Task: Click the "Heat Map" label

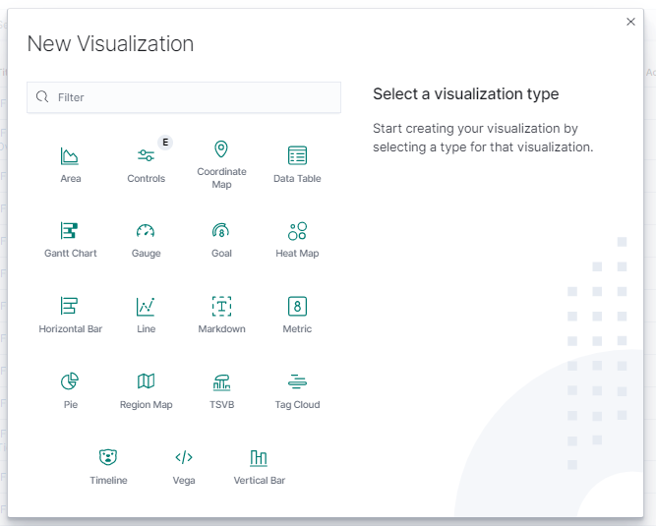Action: (297, 254)
